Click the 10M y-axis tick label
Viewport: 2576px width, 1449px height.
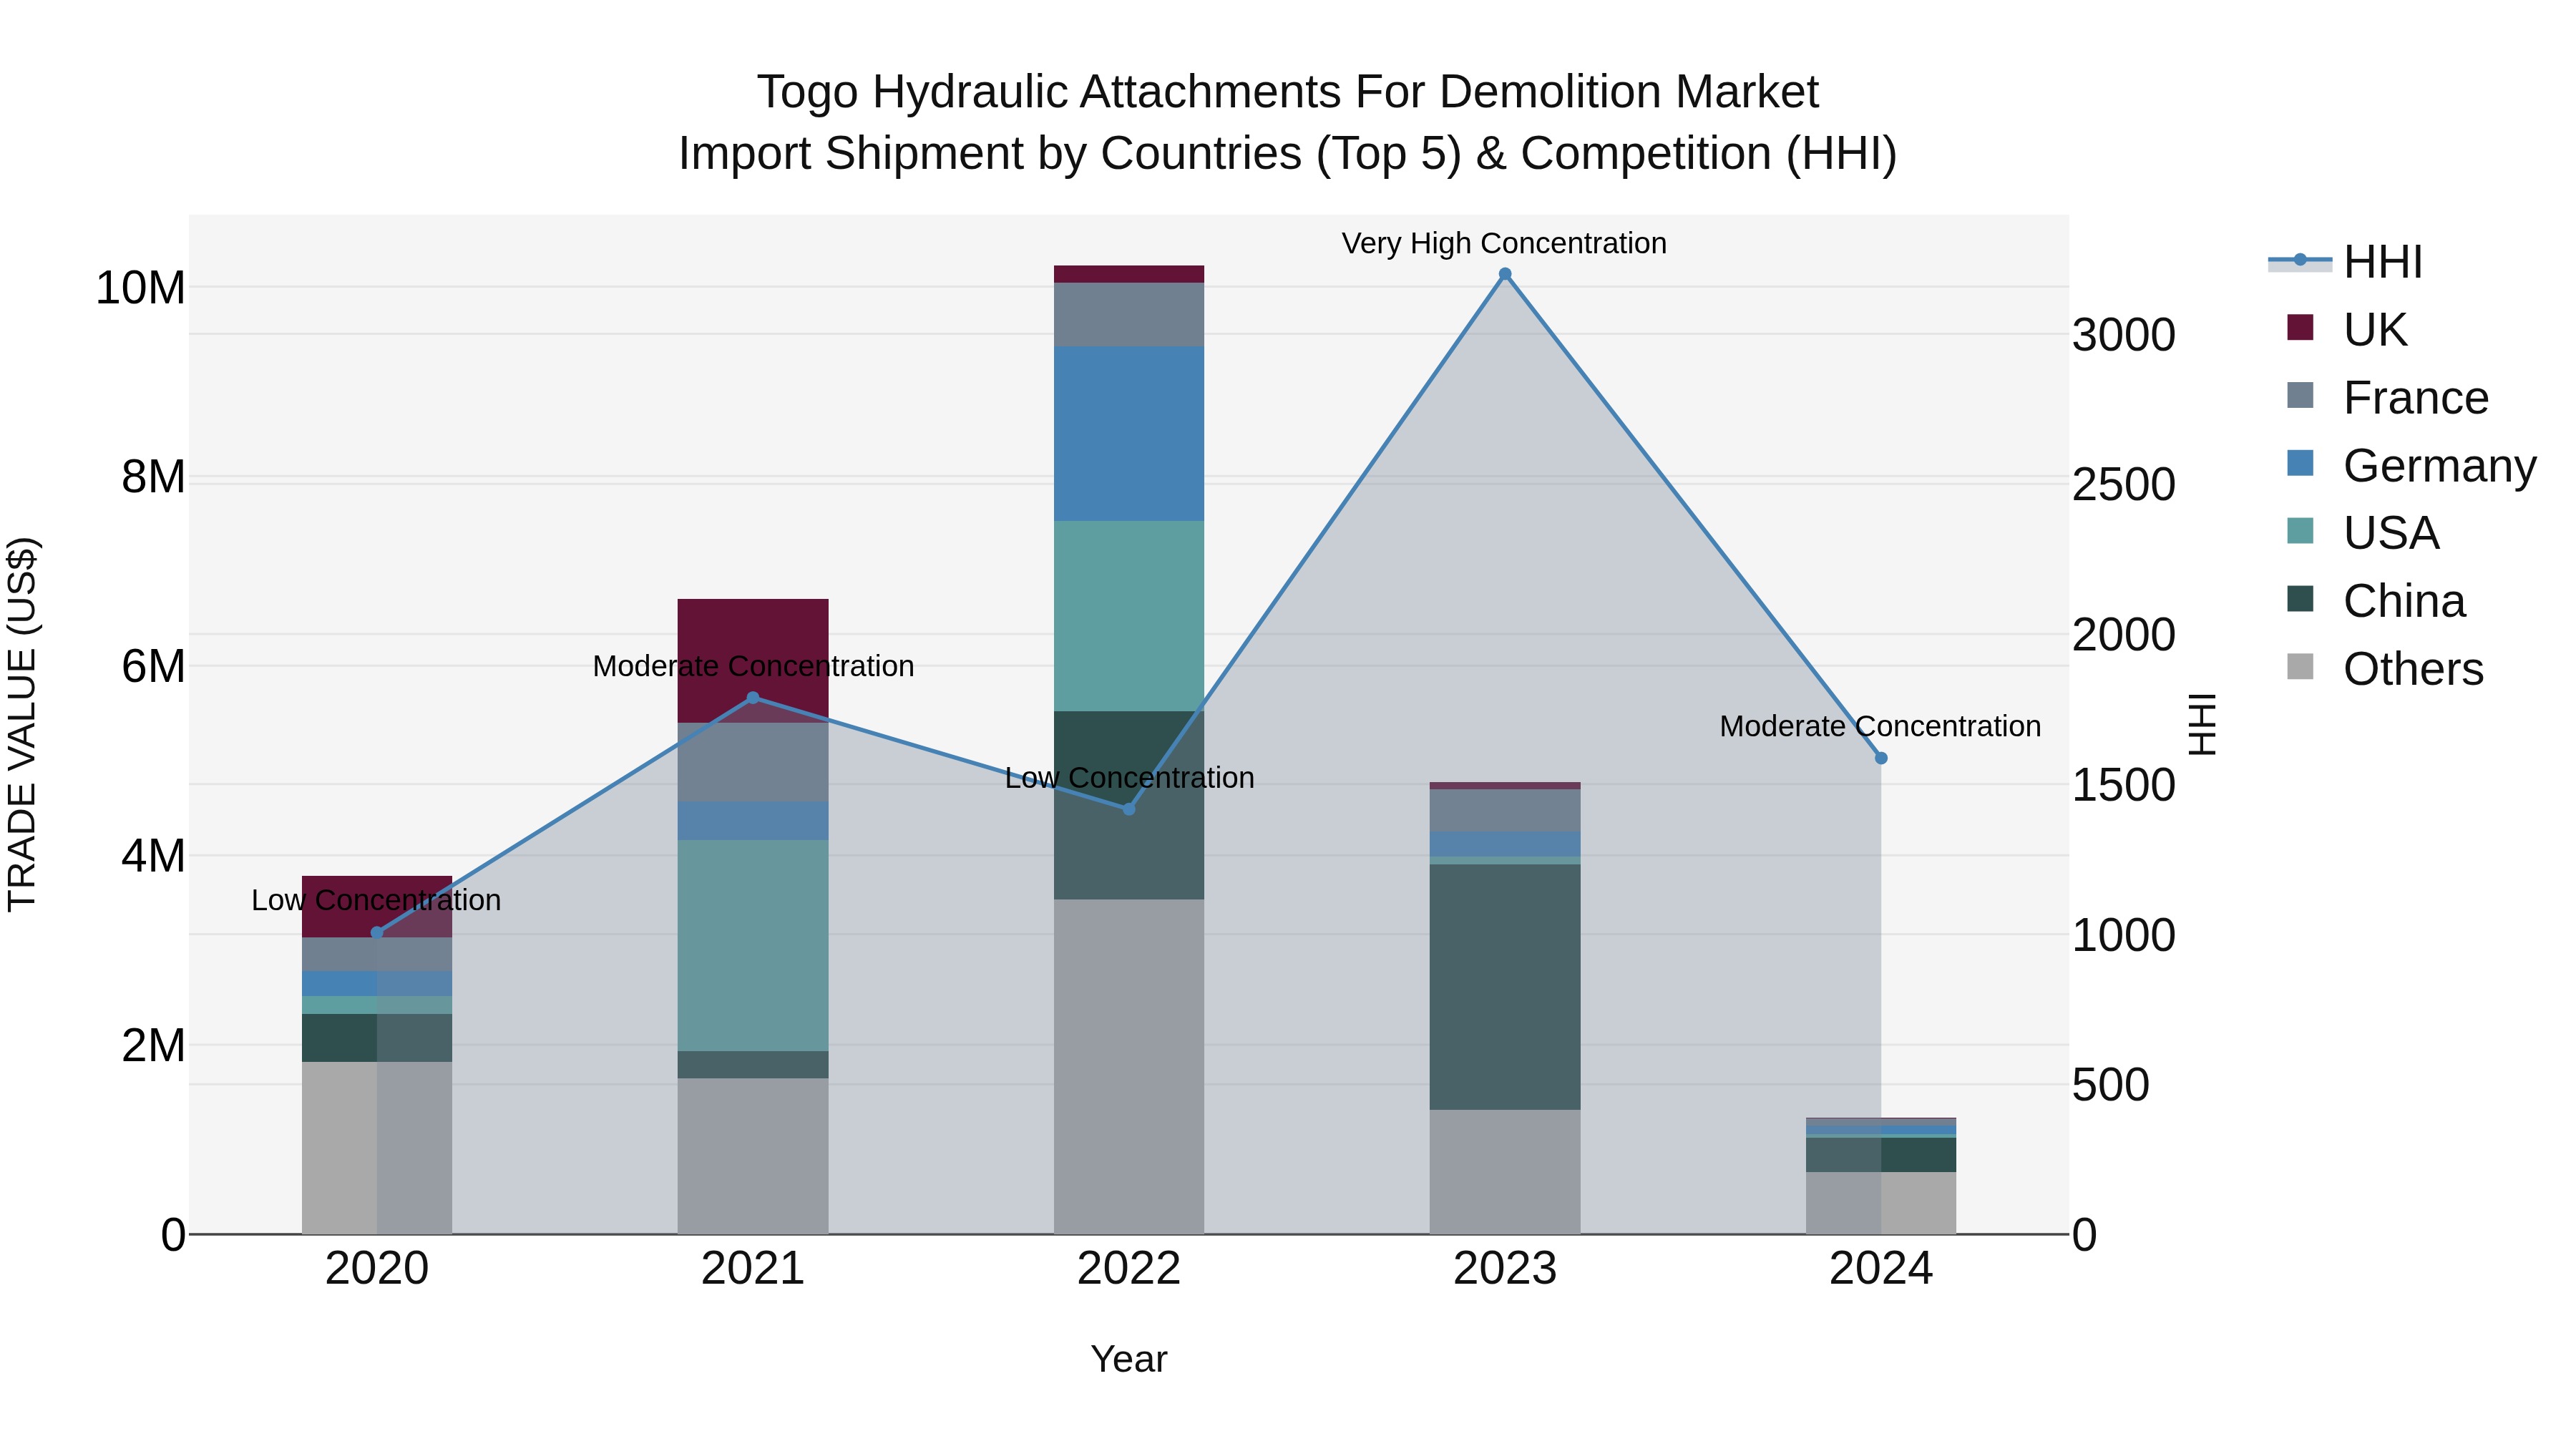(x=140, y=288)
